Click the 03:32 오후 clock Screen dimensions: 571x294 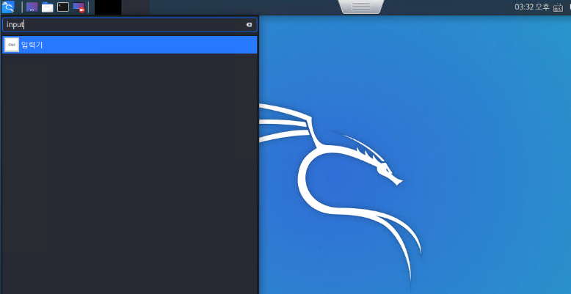coord(531,7)
